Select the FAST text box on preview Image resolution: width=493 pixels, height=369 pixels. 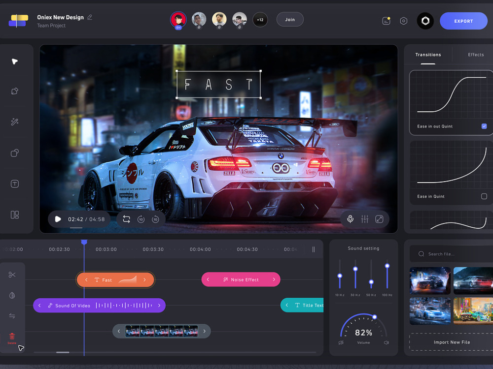point(218,84)
